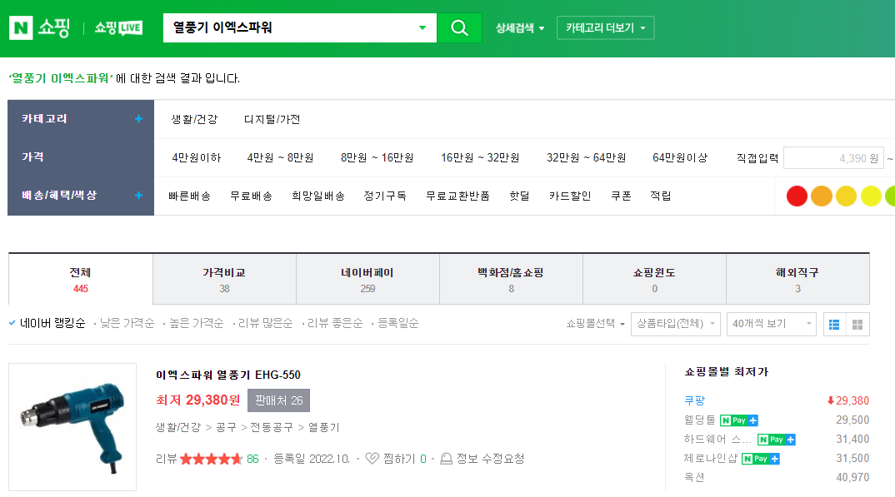Filter price by 4만원이하
895x497 pixels.
pos(197,157)
